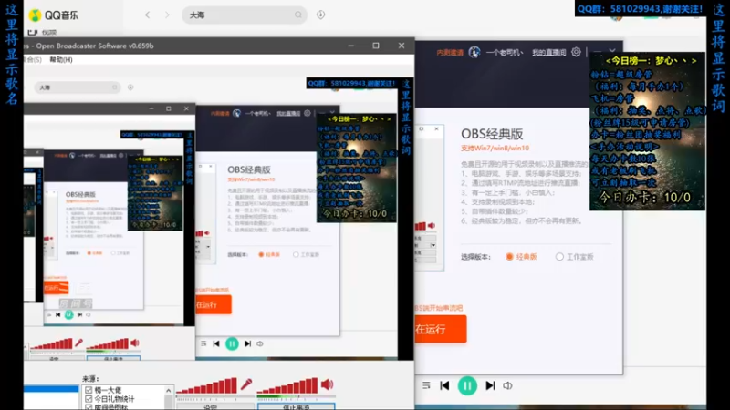Pause playback in the smallest nested player bar
The height and width of the screenshot is (410, 730).
click(69, 314)
